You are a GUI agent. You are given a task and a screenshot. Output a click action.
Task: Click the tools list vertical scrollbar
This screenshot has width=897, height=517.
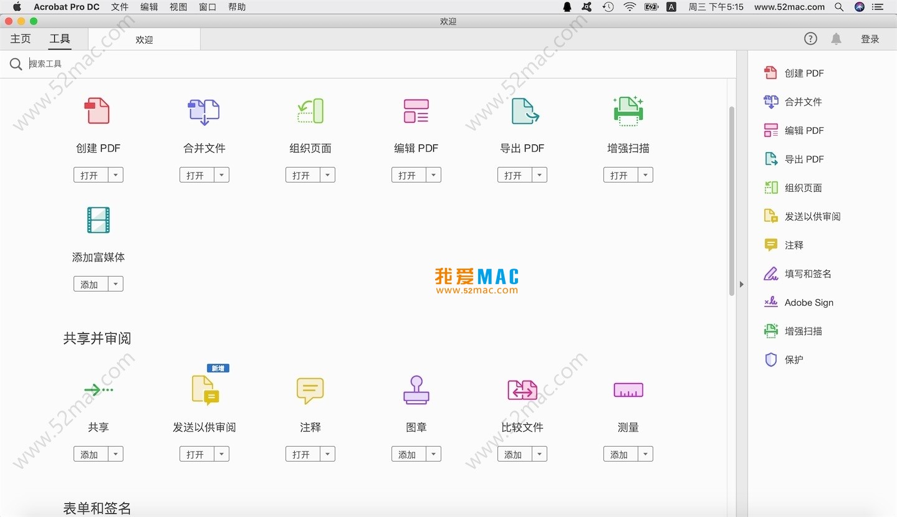coord(732,201)
